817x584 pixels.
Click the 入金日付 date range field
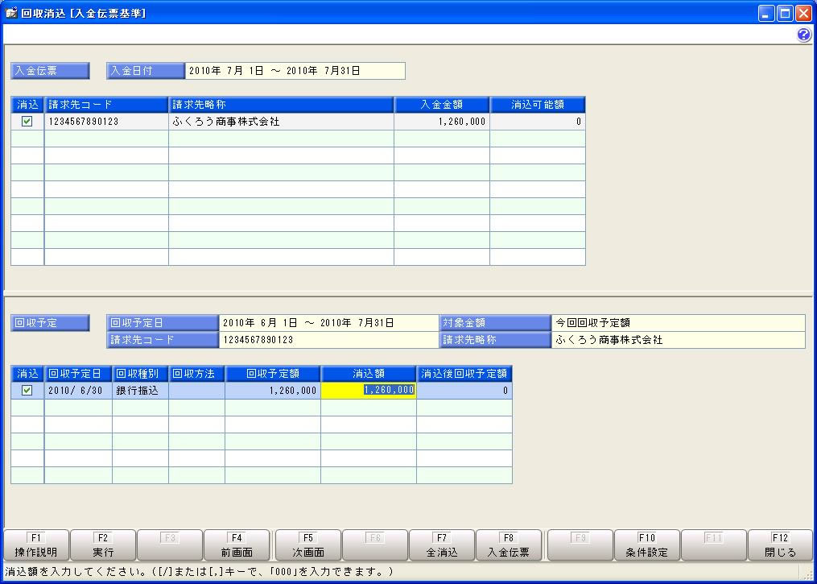(295, 71)
